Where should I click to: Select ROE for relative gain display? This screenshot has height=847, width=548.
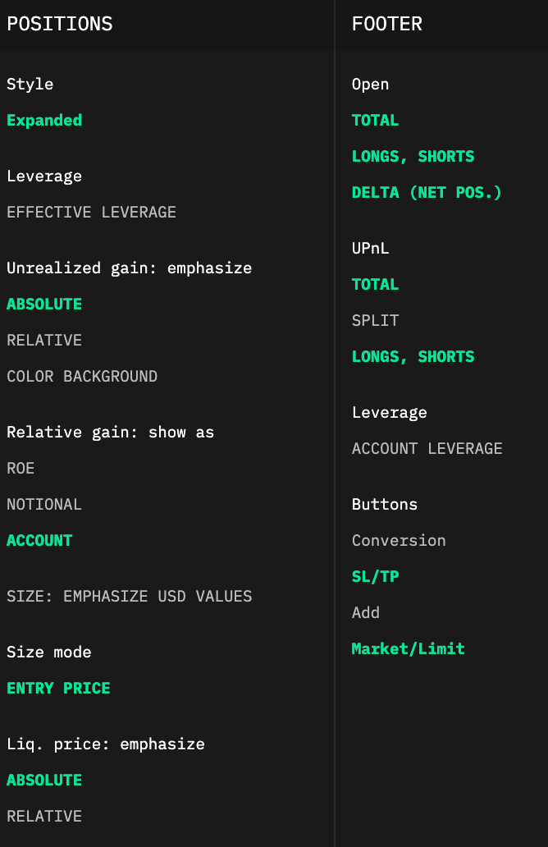(x=21, y=469)
